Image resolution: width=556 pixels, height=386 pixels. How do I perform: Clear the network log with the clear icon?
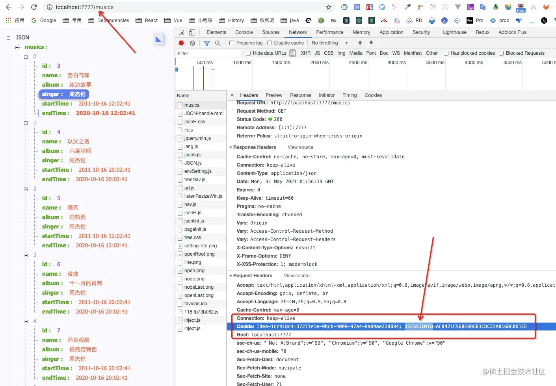pyautogui.click(x=192, y=43)
